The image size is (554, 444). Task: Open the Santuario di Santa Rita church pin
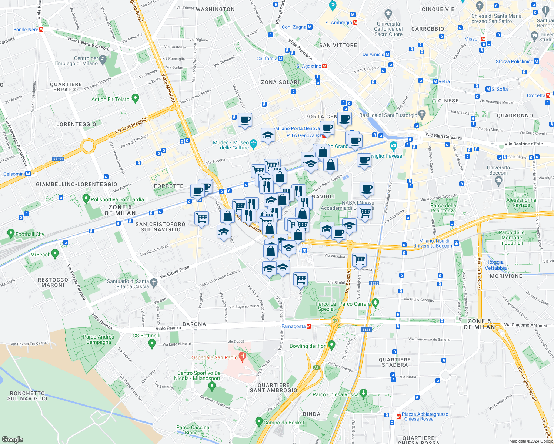[154, 283]
